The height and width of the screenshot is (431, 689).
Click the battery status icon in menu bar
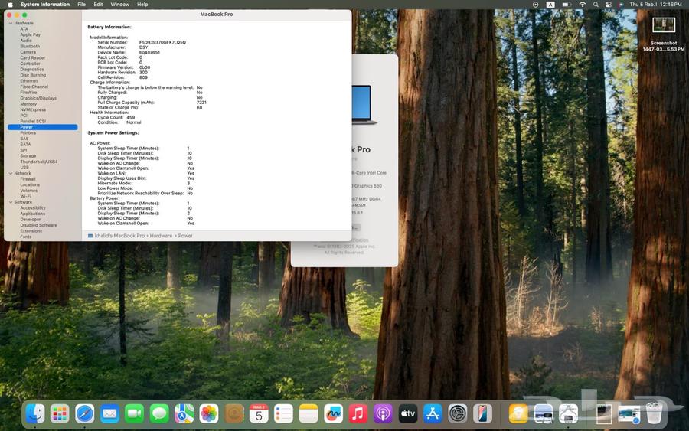pos(567,5)
